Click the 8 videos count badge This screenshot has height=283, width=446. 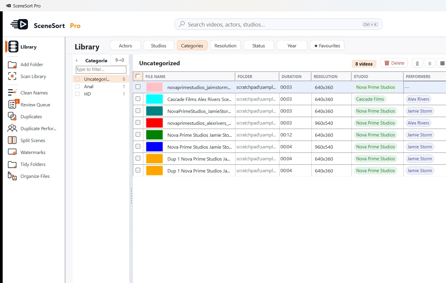coord(364,64)
